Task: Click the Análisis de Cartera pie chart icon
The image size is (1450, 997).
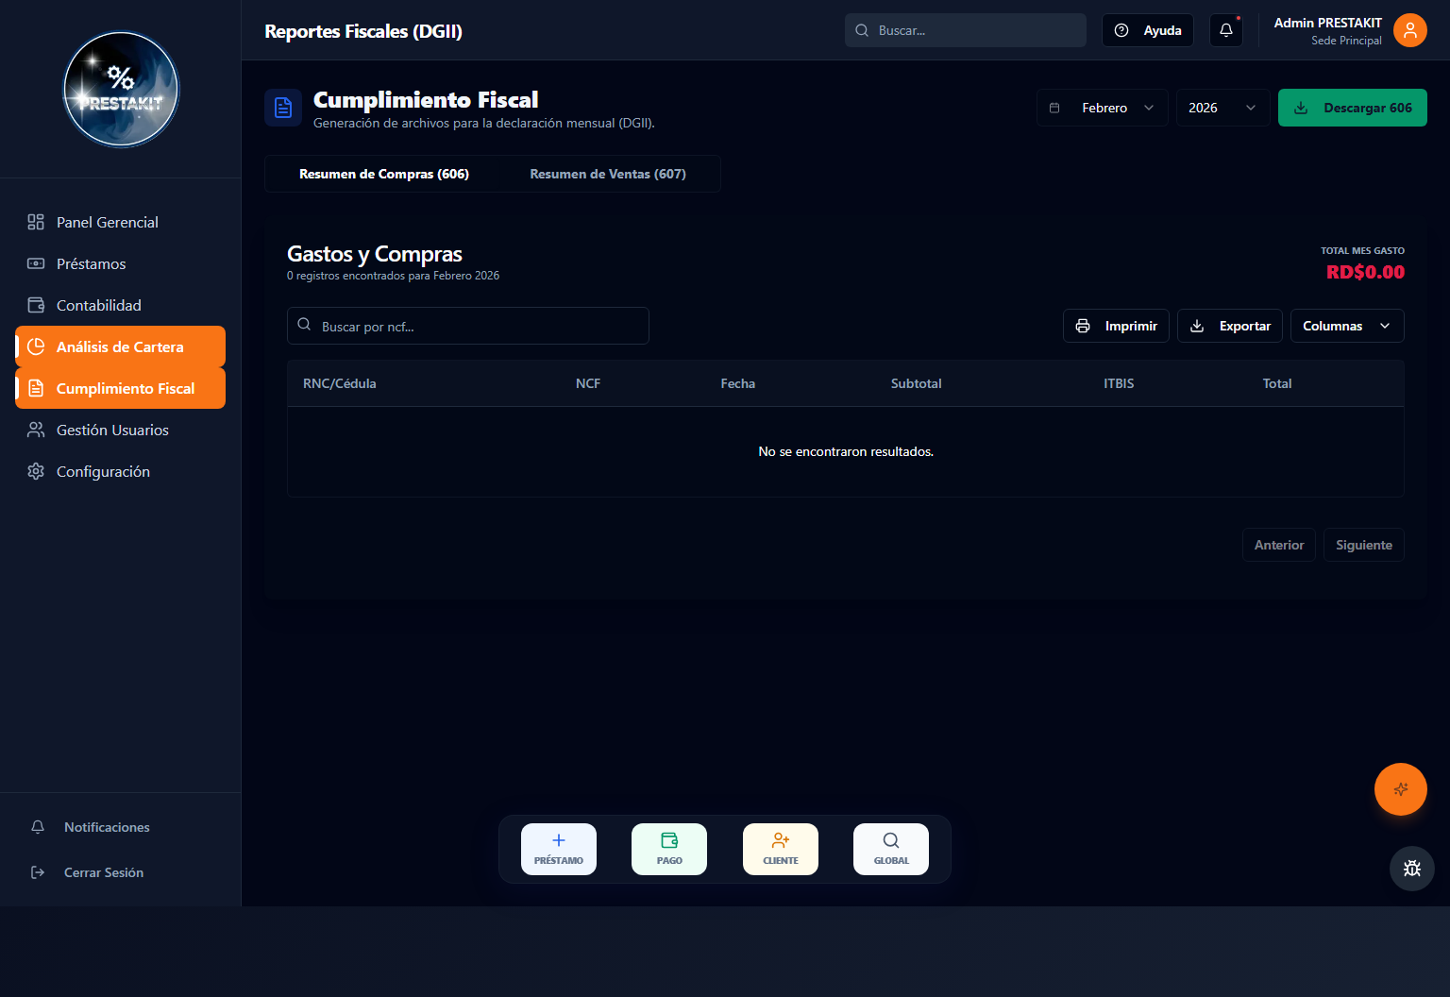Action: [36, 346]
